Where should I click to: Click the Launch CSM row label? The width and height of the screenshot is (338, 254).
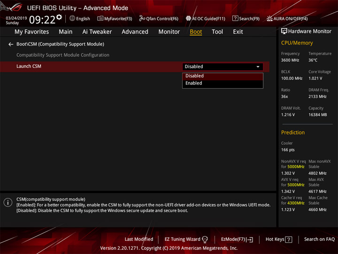(29, 66)
